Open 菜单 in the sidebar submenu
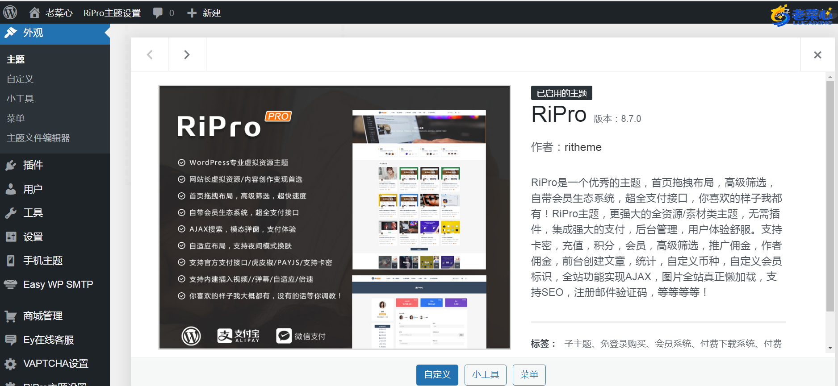The height and width of the screenshot is (386, 838). pyautogui.click(x=16, y=118)
